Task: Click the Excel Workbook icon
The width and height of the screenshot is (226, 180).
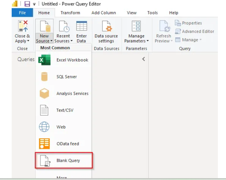Action: pyautogui.click(x=44, y=60)
